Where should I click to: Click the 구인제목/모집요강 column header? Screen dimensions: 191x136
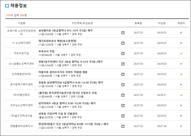coord(82,23)
